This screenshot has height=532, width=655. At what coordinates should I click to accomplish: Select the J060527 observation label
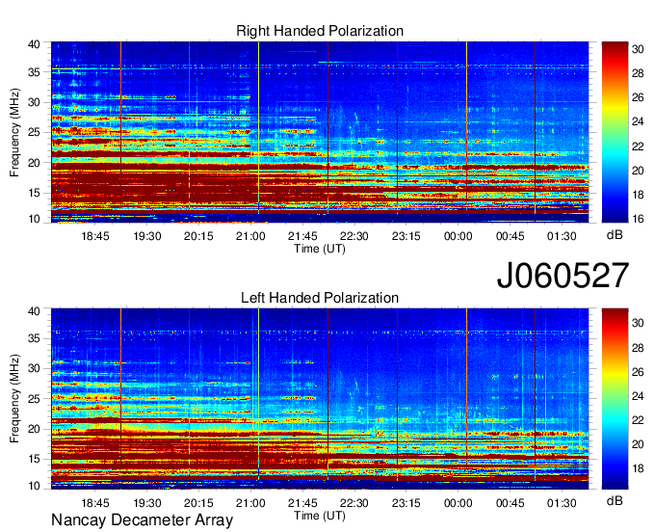click(x=563, y=276)
